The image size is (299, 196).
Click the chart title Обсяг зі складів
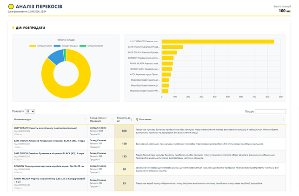coord(66,40)
